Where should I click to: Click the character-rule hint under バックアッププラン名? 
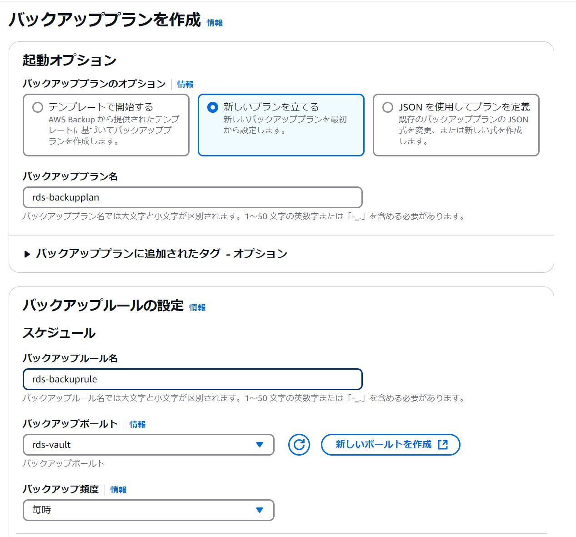(x=244, y=216)
